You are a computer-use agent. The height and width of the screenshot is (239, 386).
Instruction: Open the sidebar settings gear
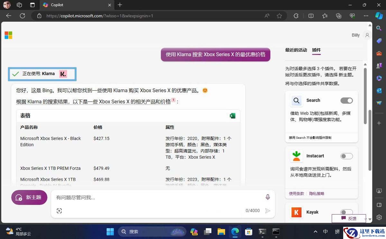click(x=379, y=217)
